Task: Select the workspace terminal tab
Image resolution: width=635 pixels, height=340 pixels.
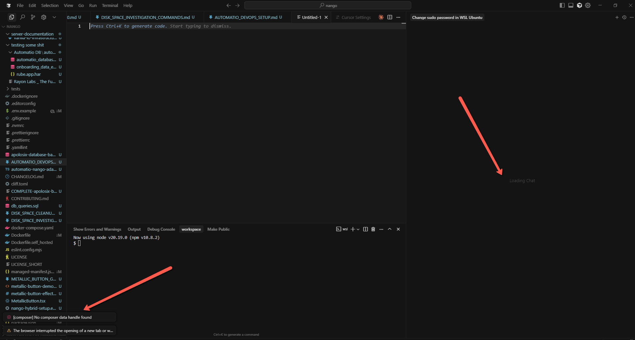Action: coord(191,229)
